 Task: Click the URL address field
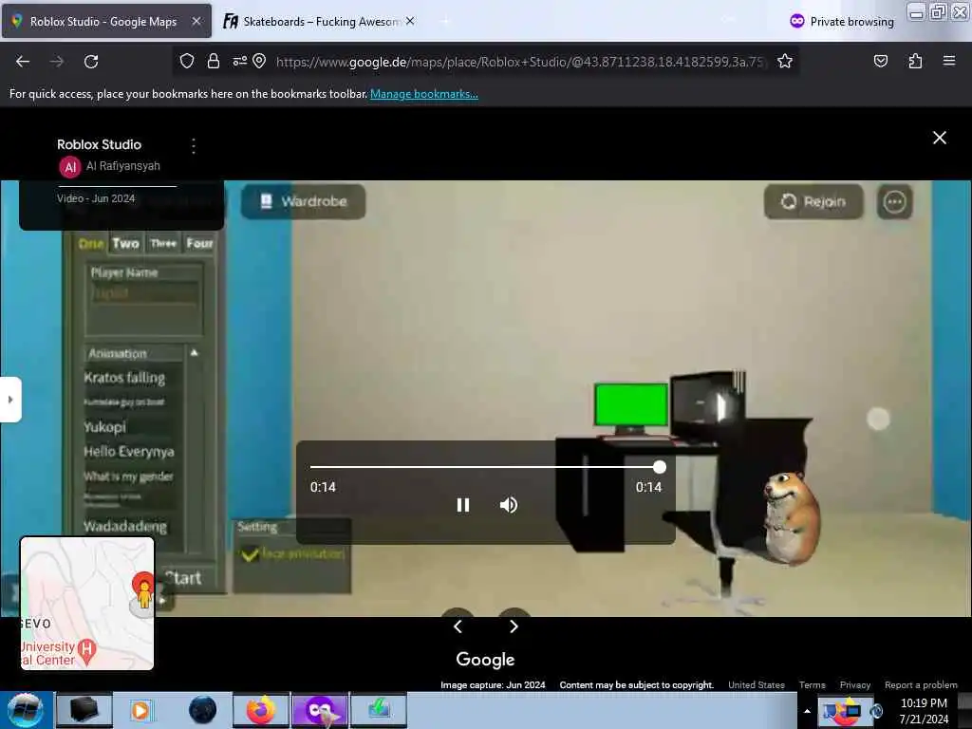click(519, 62)
